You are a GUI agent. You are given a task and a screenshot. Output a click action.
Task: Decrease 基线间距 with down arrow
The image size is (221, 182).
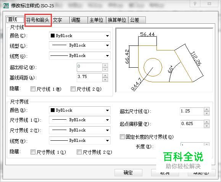tap(105, 80)
